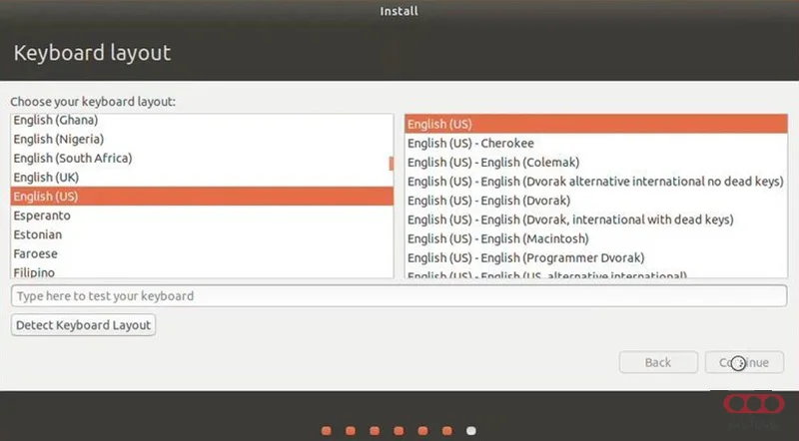Select the plain English (Dvorak) variant
799x441 pixels.
coord(488,201)
